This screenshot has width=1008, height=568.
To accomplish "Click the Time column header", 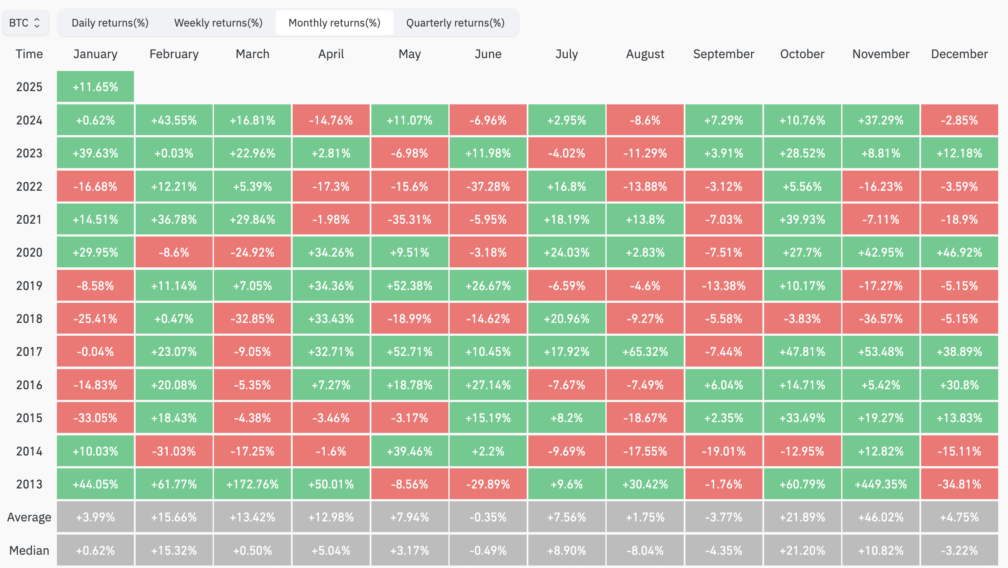I will tap(29, 54).
